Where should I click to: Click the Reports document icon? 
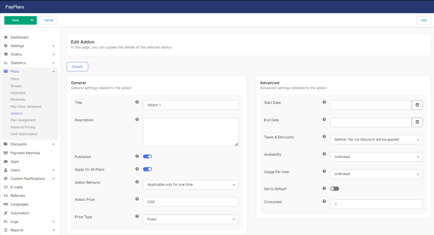click(6, 230)
